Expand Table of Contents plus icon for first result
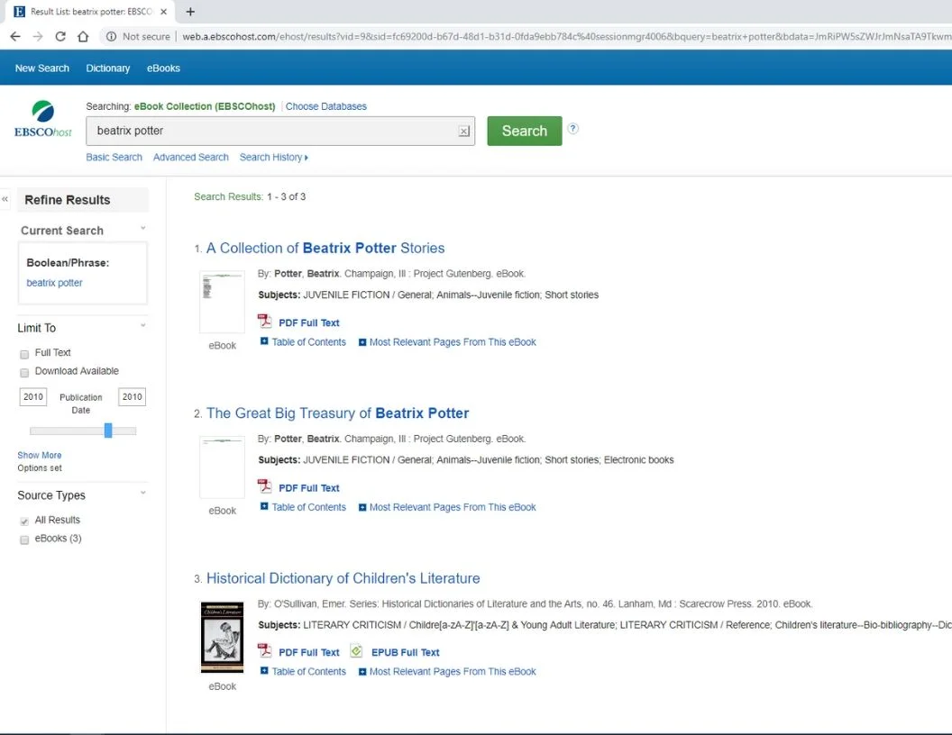The image size is (952, 735). coord(264,341)
